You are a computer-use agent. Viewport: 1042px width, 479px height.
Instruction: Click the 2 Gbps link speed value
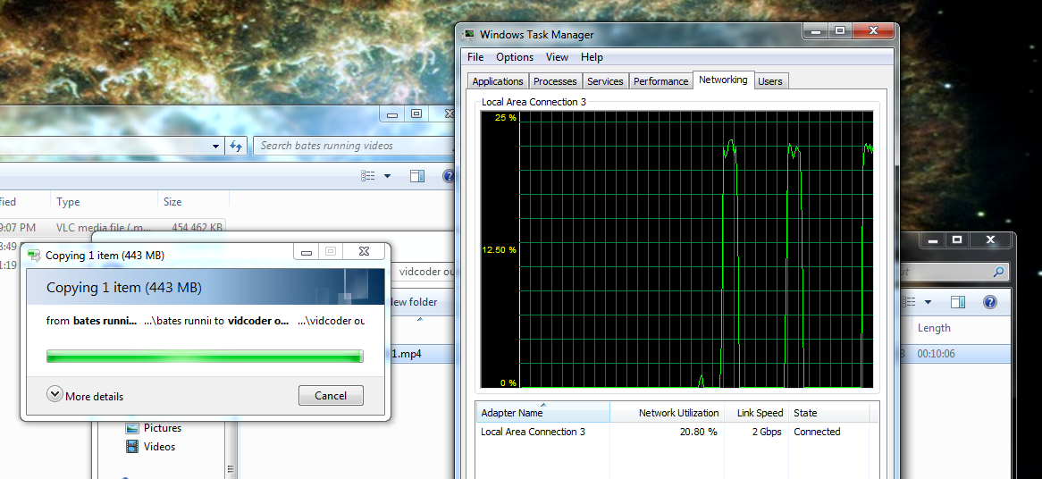coord(766,432)
